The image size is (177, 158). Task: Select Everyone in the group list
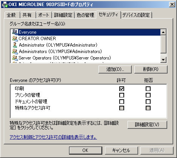click(x=86, y=32)
